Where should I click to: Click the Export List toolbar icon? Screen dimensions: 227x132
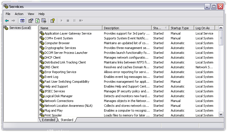point(44,21)
